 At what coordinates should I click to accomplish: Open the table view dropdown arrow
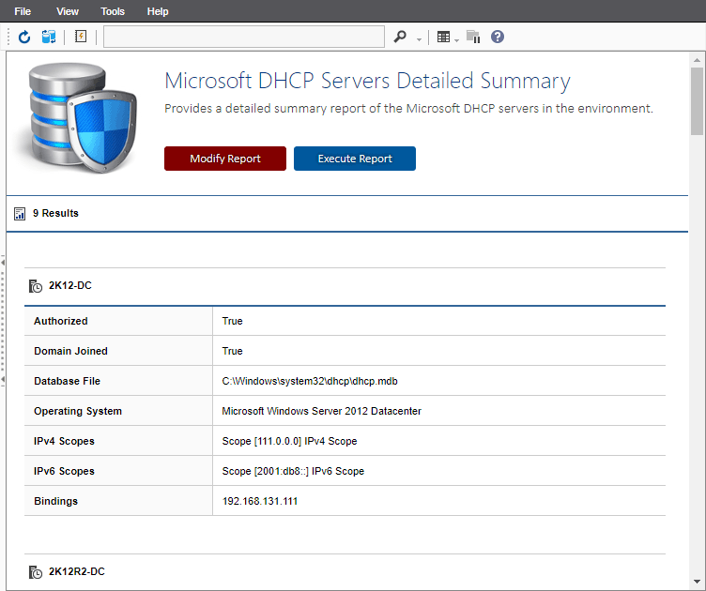point(456,40)
